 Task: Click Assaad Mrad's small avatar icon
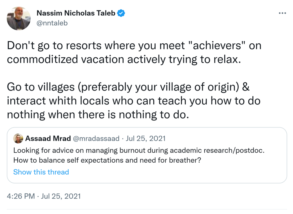[18, 138]
